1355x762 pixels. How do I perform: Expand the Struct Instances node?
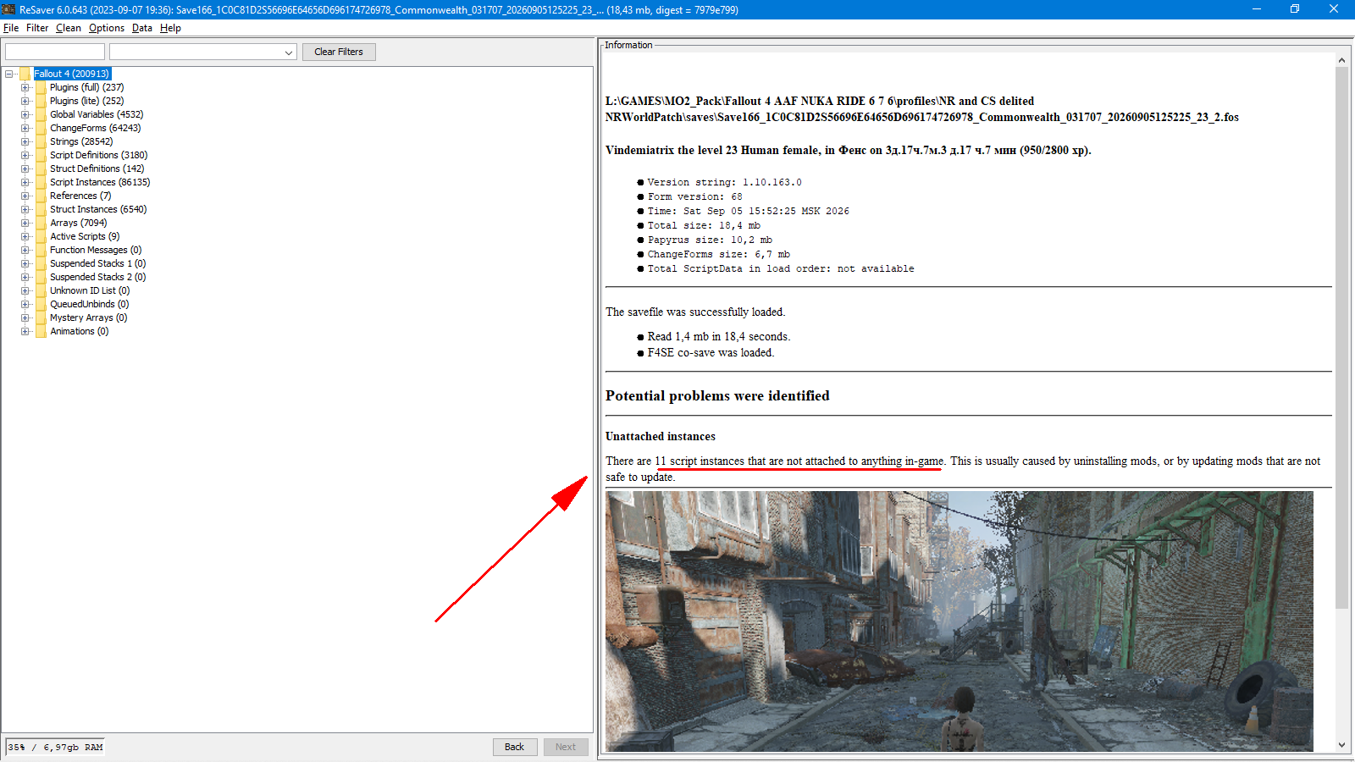click(25, 209)
